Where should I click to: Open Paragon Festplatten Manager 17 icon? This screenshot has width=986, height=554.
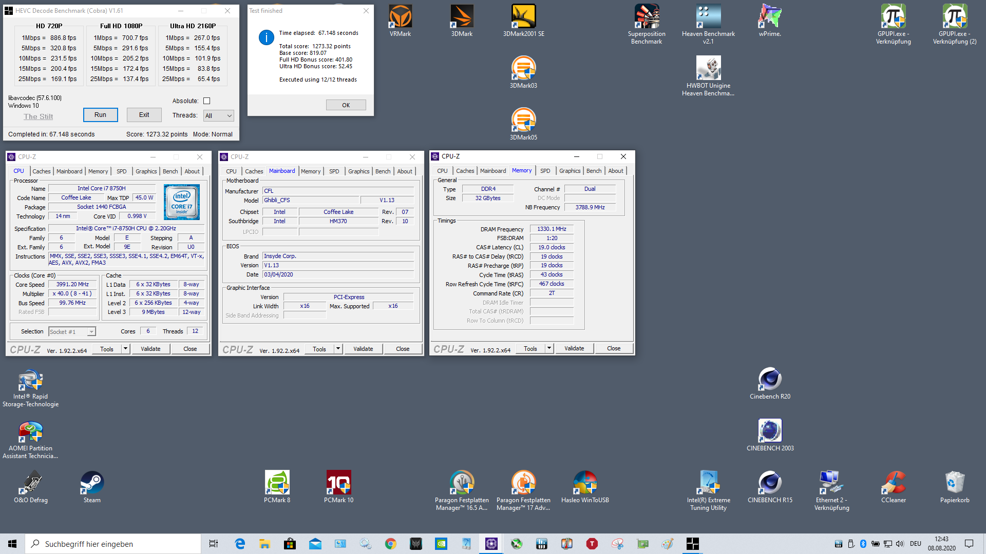[523, 490]
